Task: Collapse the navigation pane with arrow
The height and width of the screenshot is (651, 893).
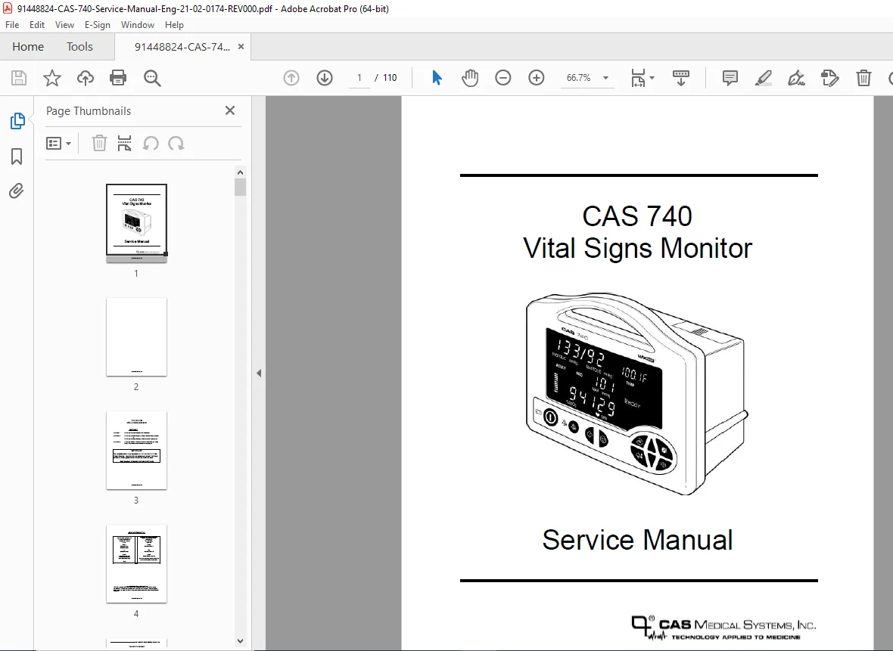Action: point(259,374)
